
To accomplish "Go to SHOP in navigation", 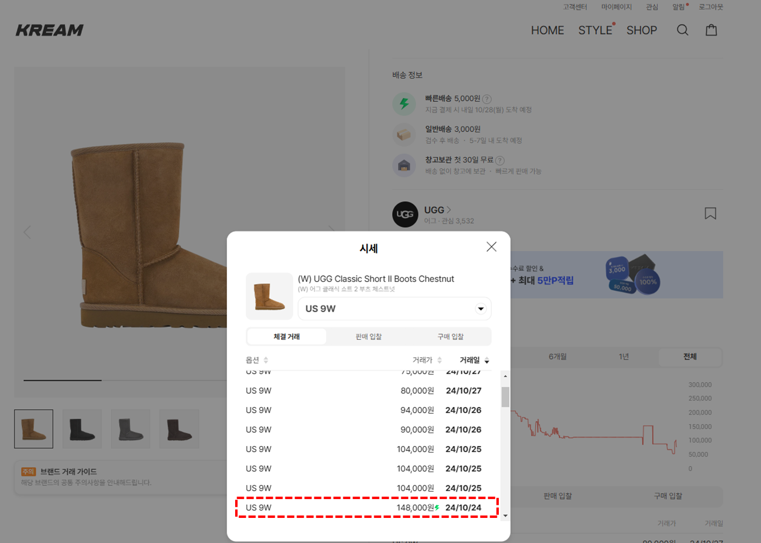I will (x=642, y=30).
